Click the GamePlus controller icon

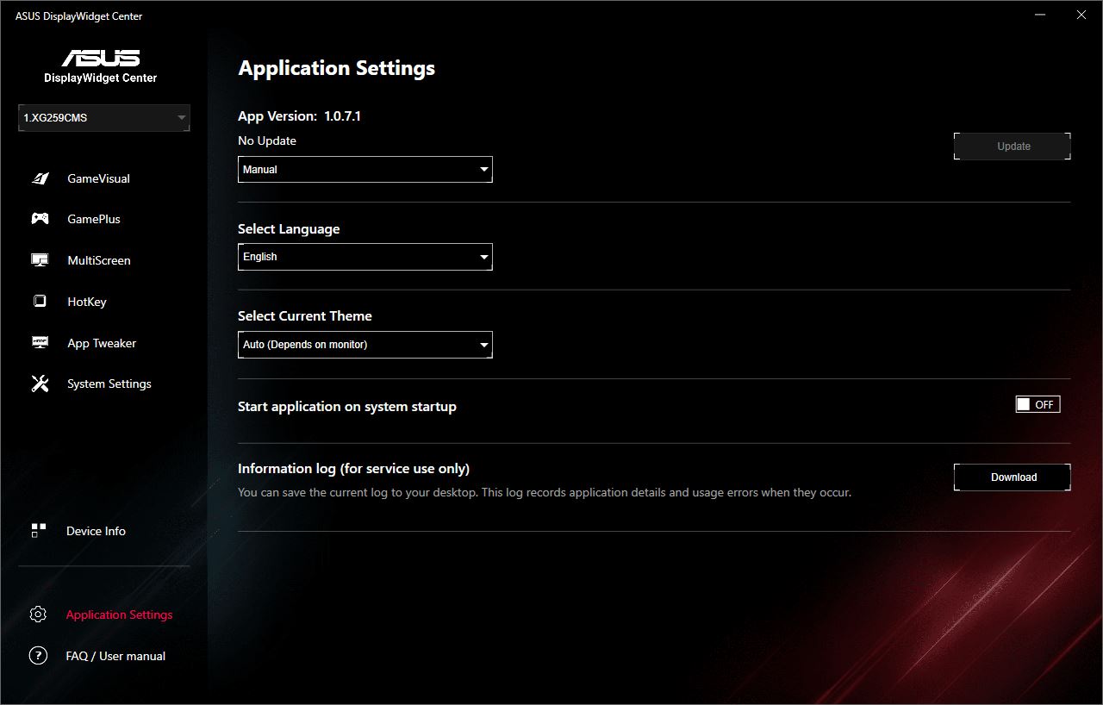point(40,219)
